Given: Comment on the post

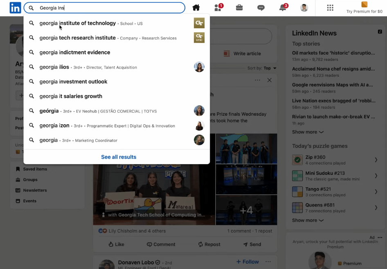Looking at the screenshot, I should 161,245.
